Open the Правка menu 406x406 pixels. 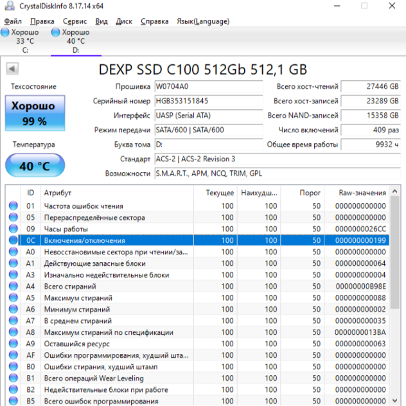(42, 21)
